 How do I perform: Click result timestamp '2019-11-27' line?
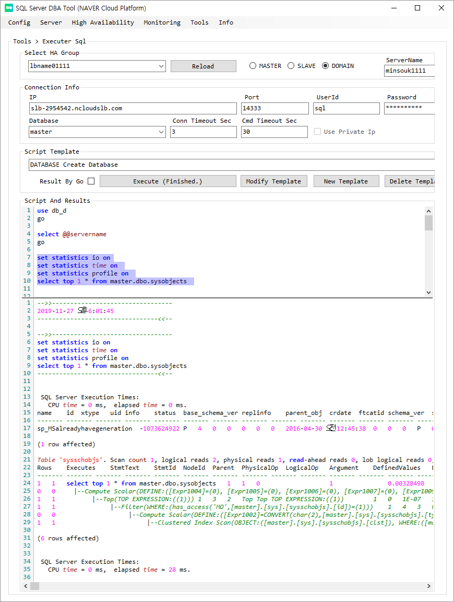[x=76, y=311]
